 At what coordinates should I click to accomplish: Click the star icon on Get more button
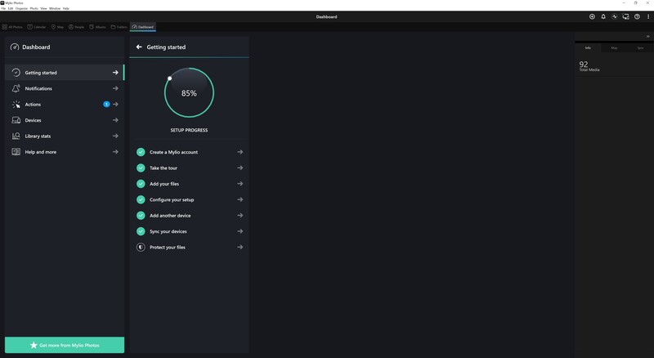[34, 345]
